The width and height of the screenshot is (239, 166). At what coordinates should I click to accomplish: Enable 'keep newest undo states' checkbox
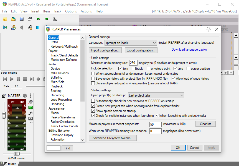[93, 74]
